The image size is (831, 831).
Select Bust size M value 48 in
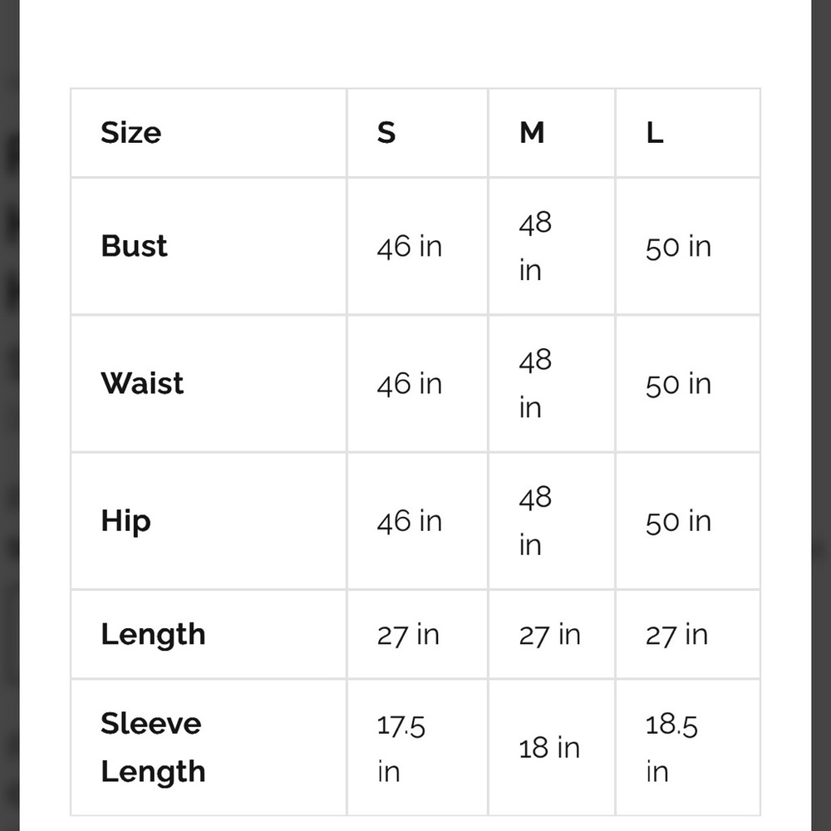point(535,247)
